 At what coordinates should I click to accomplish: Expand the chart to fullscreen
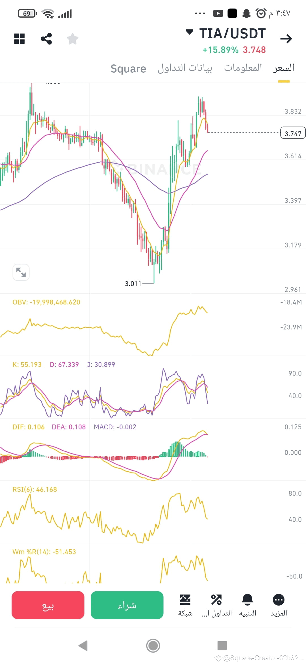[21, 272]
